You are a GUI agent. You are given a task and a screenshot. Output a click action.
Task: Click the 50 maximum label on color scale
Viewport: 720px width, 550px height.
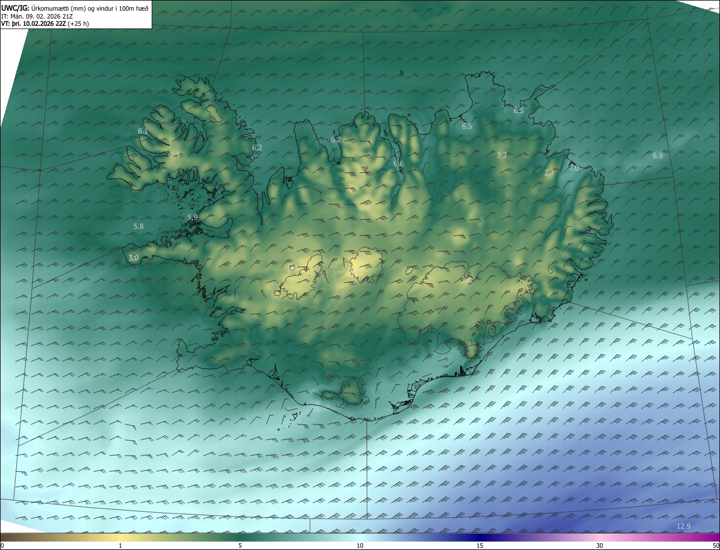click(715, 546)
